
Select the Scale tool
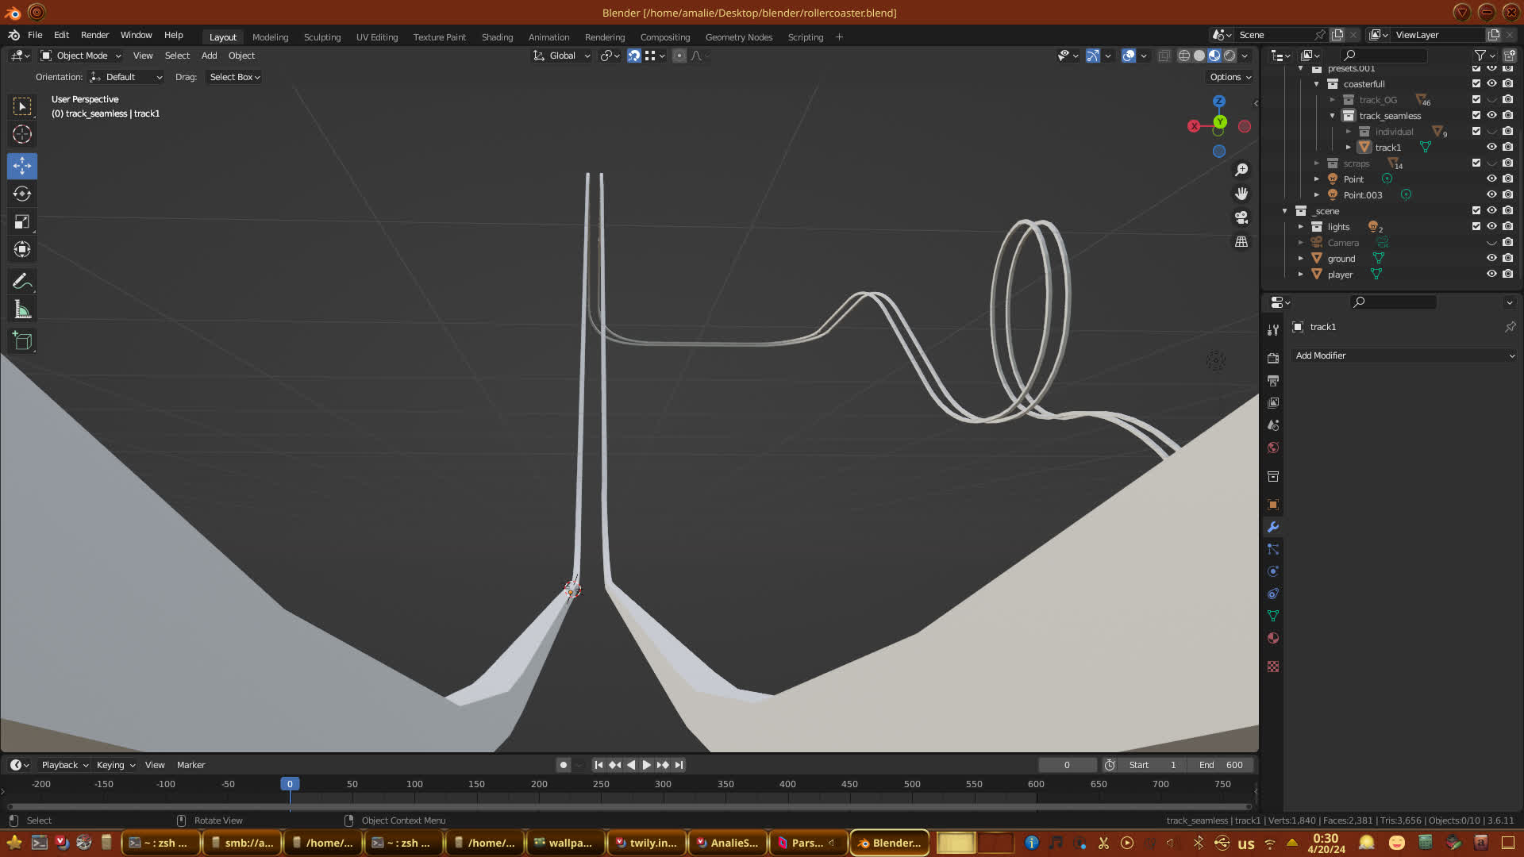[22, 222]
